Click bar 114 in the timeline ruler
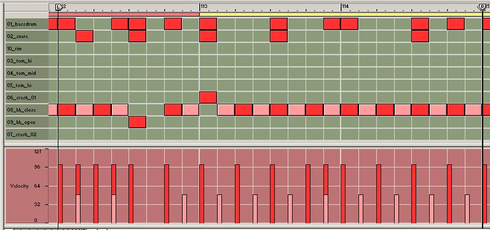This screenshot has height=230, width=490. tap(346, 6)
